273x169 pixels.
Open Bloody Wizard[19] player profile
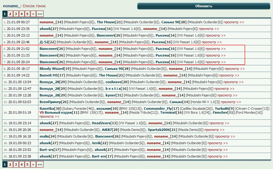[55, 69]
